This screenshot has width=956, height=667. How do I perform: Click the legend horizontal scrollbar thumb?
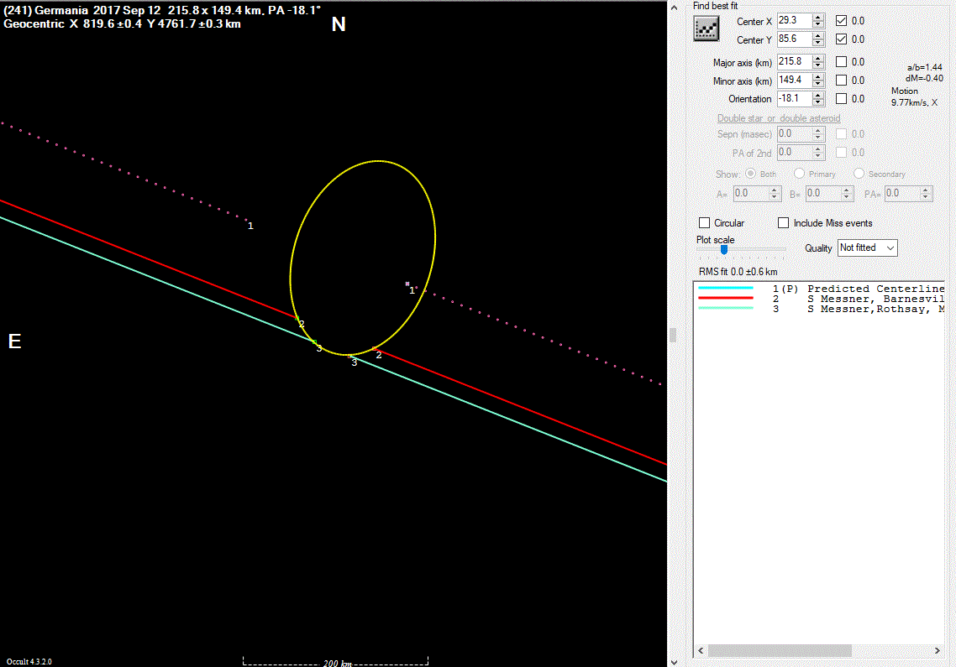click(x=780, y=651)
